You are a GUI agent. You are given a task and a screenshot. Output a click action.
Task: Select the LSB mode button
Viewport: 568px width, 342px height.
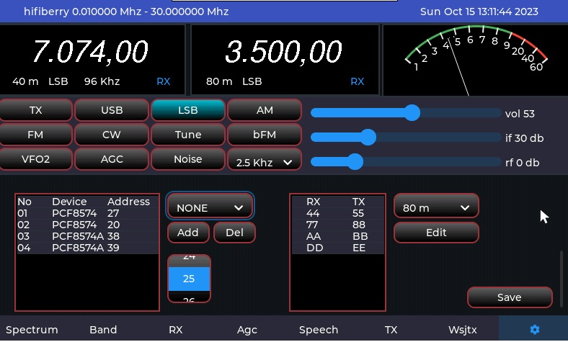pyautogui.click(x=188, y=110)
